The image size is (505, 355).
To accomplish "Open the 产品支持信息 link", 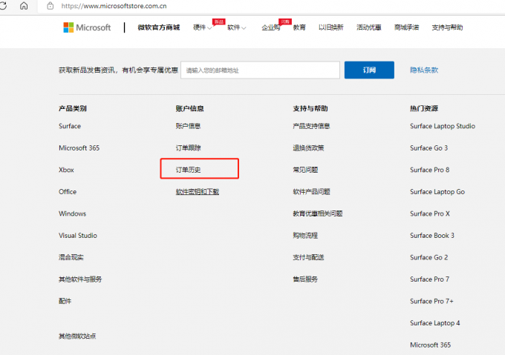I will coord(311,126).
